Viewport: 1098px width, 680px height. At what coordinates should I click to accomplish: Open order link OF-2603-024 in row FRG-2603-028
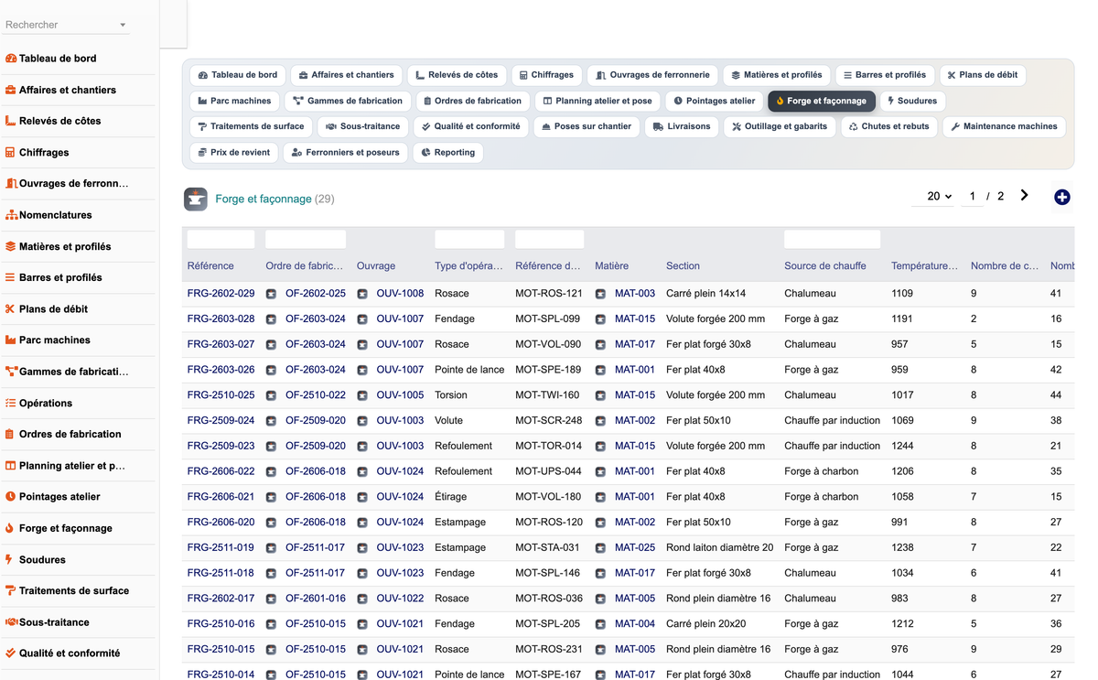coord(316,319)
